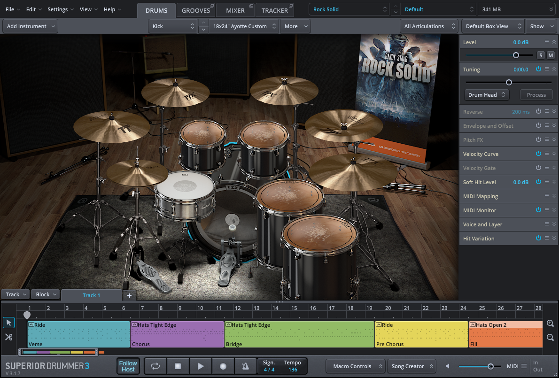Collapse the Verse block header icon
This screenshot has height=378, width=559.
pyautogui.click(x=31, y=325)
